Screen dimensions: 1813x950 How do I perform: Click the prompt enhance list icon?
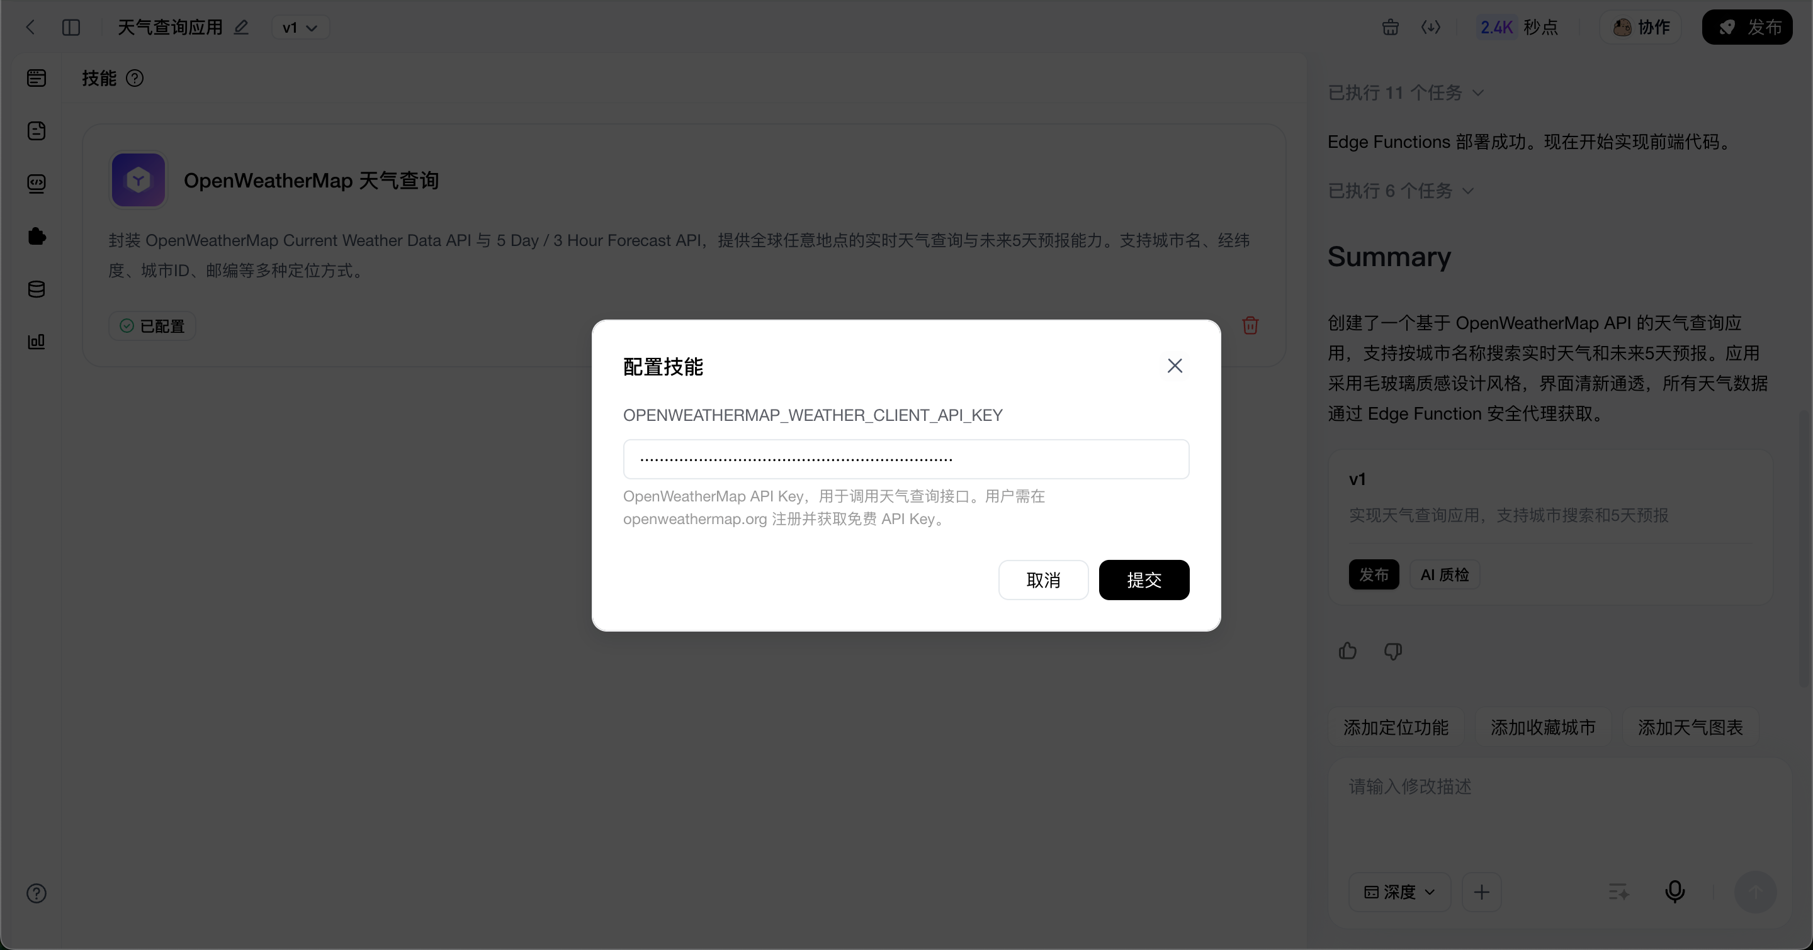(1618, 892)
